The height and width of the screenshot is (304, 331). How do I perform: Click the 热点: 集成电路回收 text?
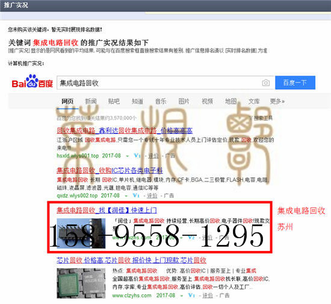point(135,271)
